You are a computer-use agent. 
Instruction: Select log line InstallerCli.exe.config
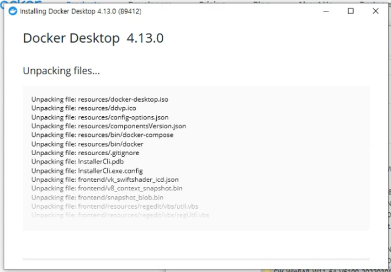(87, 171)
